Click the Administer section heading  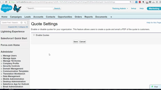[x=7, y=52]
